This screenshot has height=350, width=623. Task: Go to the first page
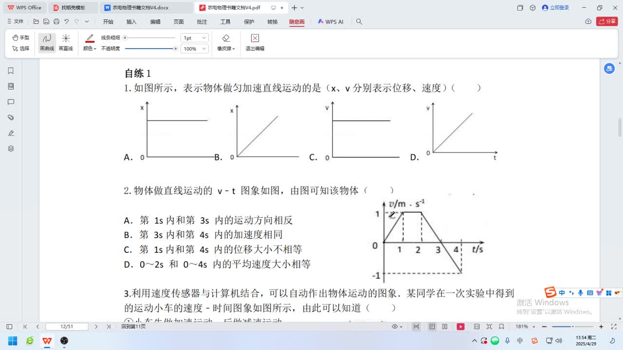pos(25,327)
